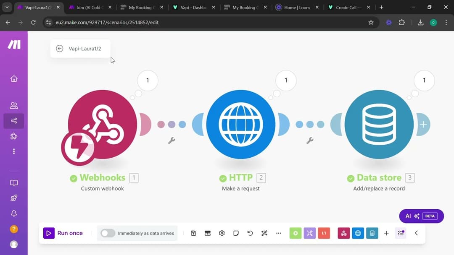The height and width of the screenshot is (255, 454).
Task: Open the browser extensions puzzle icon
Action: [402, 23]
